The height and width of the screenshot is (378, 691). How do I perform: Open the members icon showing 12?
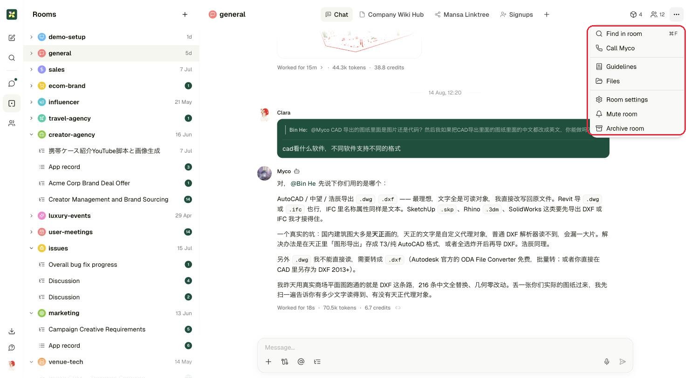pyautogui.click(x=657, y=14)
